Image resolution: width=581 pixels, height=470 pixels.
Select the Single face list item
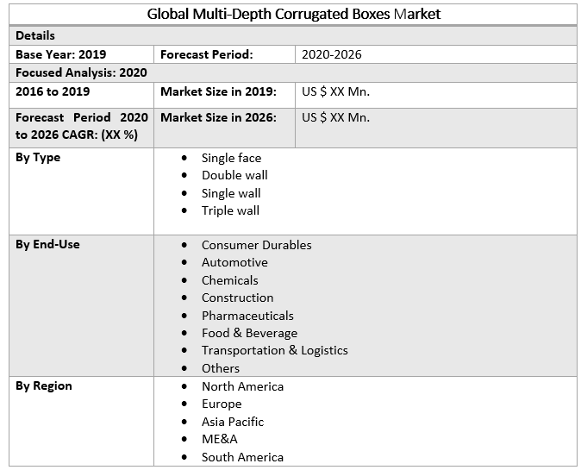(231, 158)
